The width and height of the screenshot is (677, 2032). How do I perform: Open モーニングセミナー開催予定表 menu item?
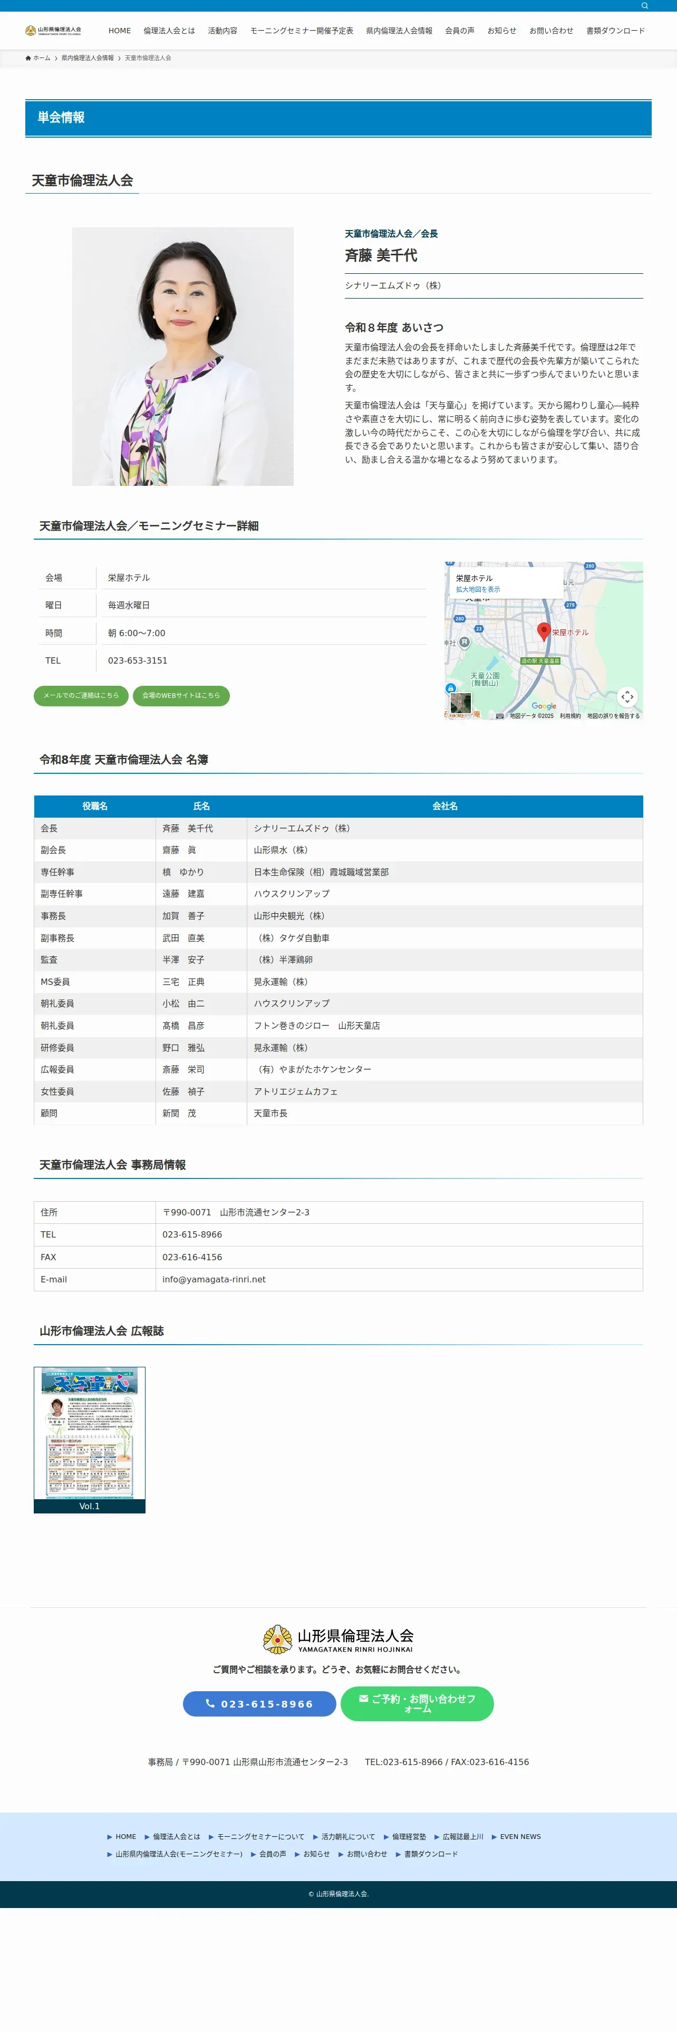pyautogui.click(x=302, y=31)
